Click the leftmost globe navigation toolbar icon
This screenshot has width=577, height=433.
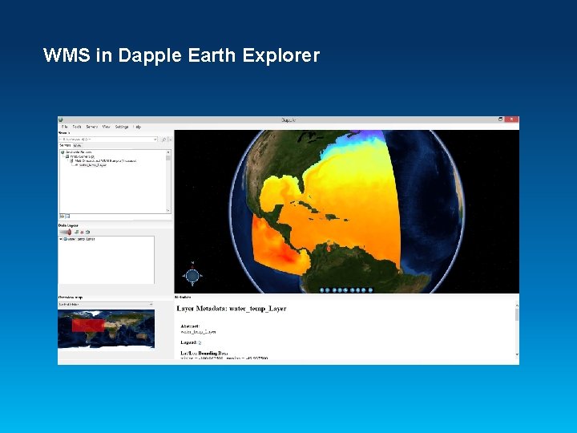pyautogui.click(x=321, y=290)
